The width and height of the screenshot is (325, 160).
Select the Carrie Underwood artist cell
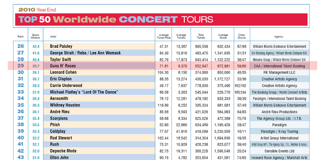99,85
